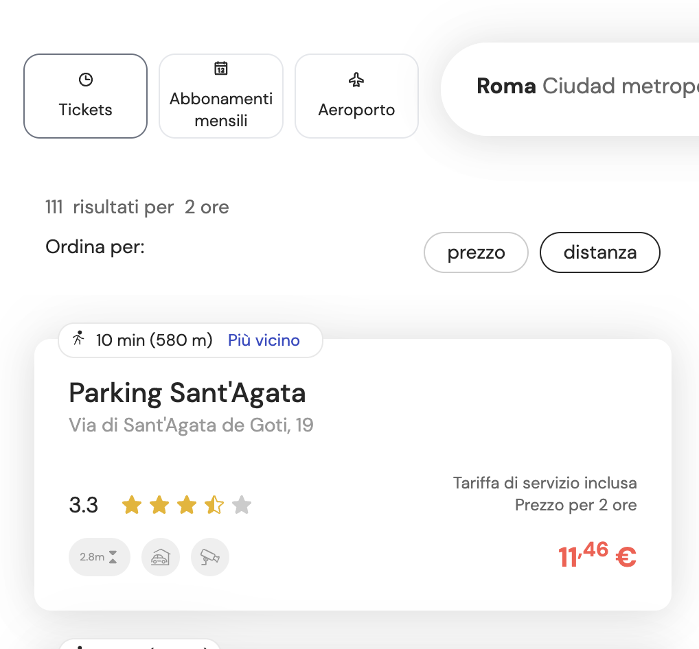Click the airplane icon on Aeroporto filter
Screen dimensions: 699x649
pos(356,79)
